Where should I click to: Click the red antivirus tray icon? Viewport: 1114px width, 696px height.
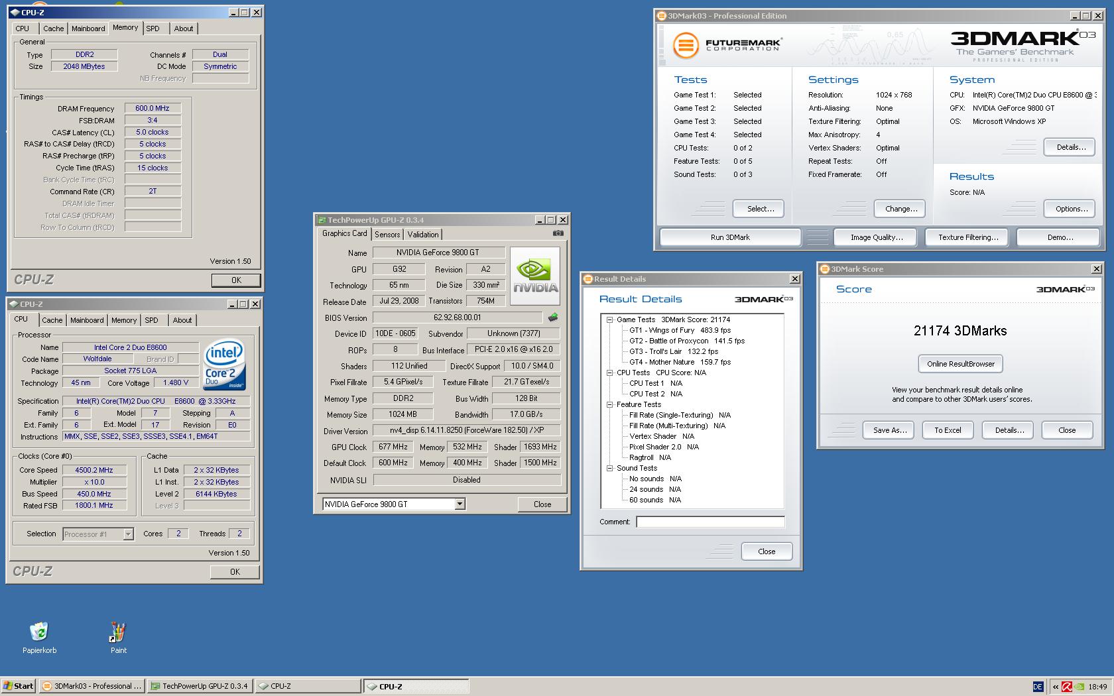point(1067,687)
